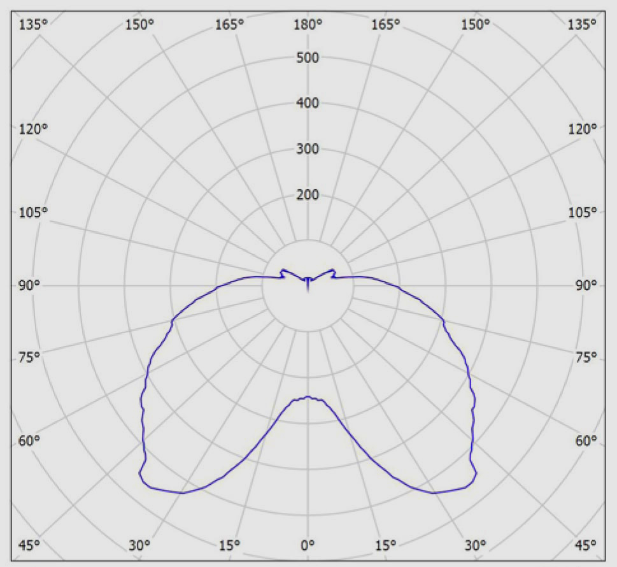Click the blue curve's inner peak above 0°
Screen dimensions: 617x567
click(308, 397)
